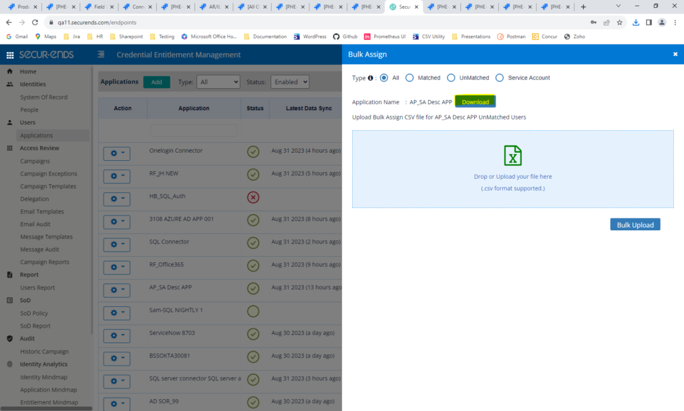The image size is (684, 411).
Task: Open the browser side panel icon
Action: coord(649,22)
